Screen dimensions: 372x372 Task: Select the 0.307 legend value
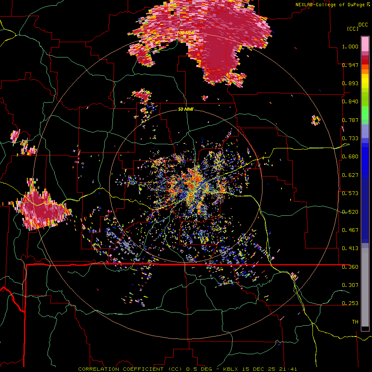350,285
